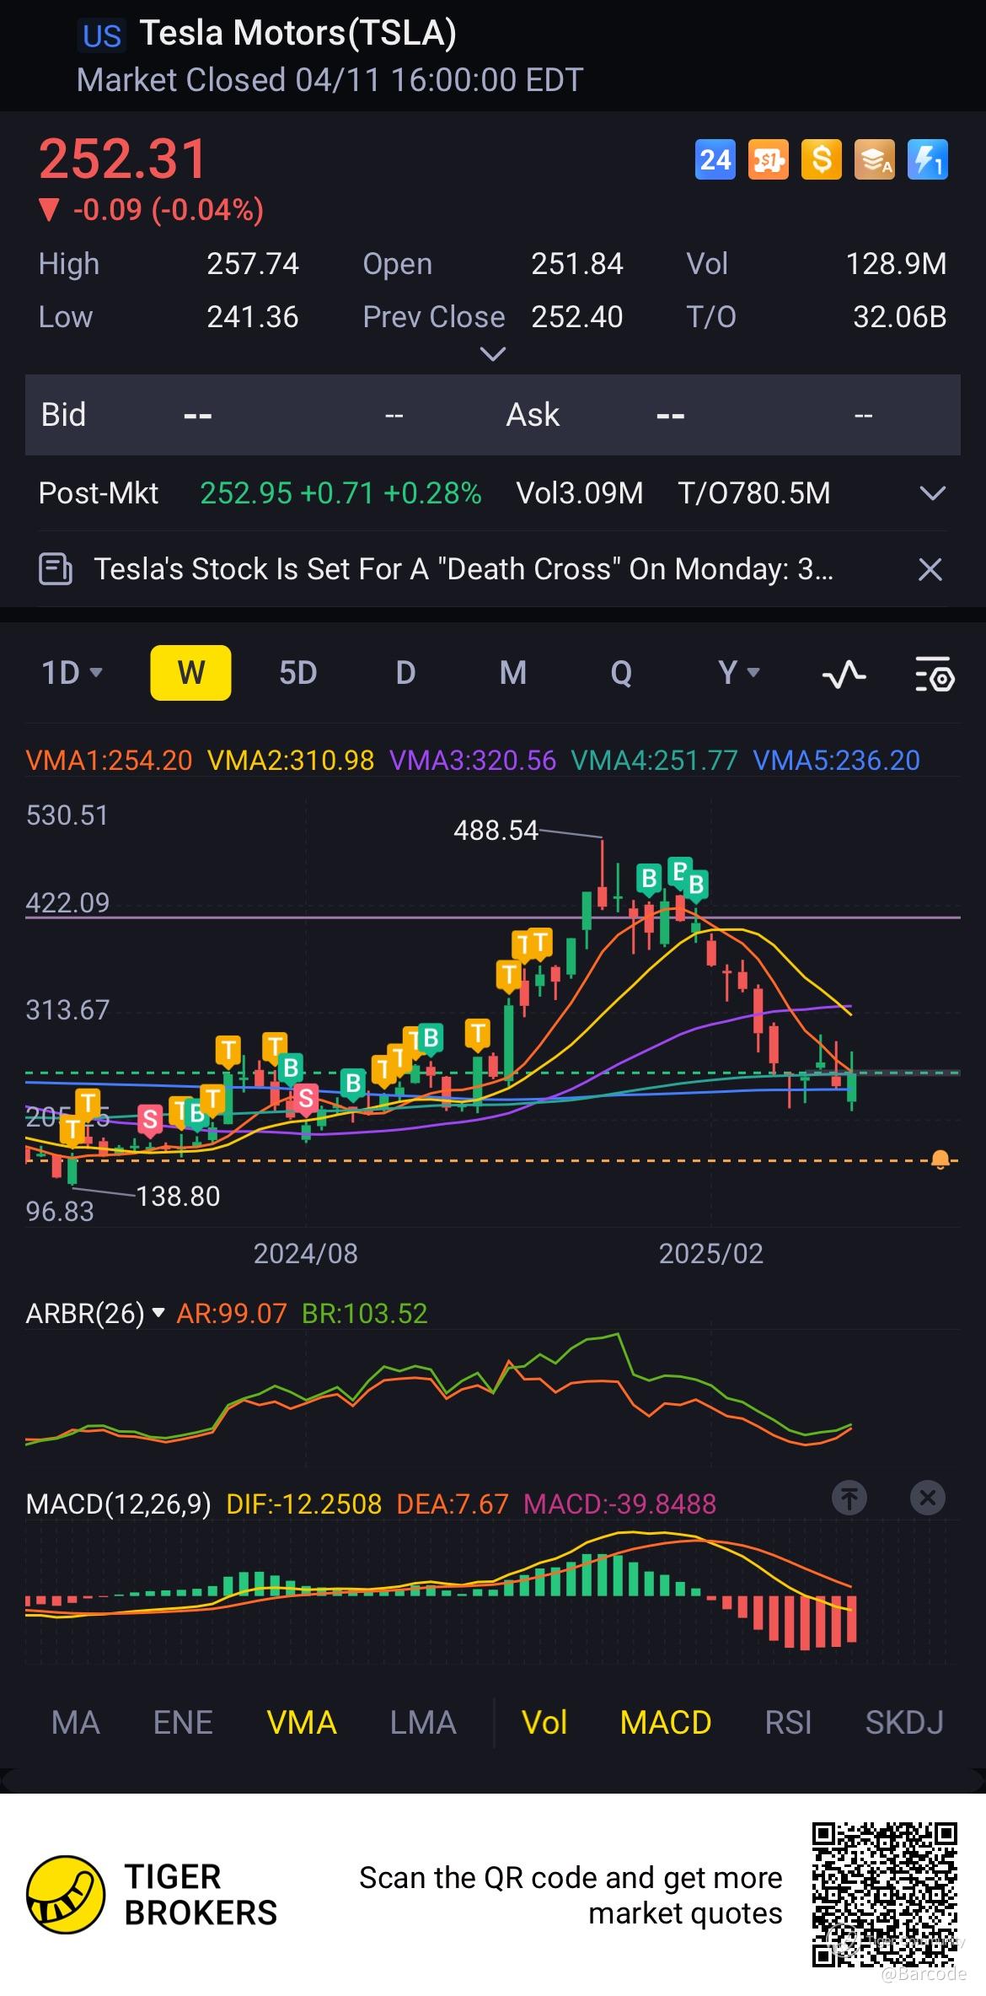Tap the 2024/08 date axis label
Screen dimensions: 986x1996
pos(306,1254)
